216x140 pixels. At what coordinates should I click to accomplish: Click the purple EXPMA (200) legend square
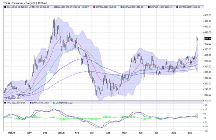177,7
